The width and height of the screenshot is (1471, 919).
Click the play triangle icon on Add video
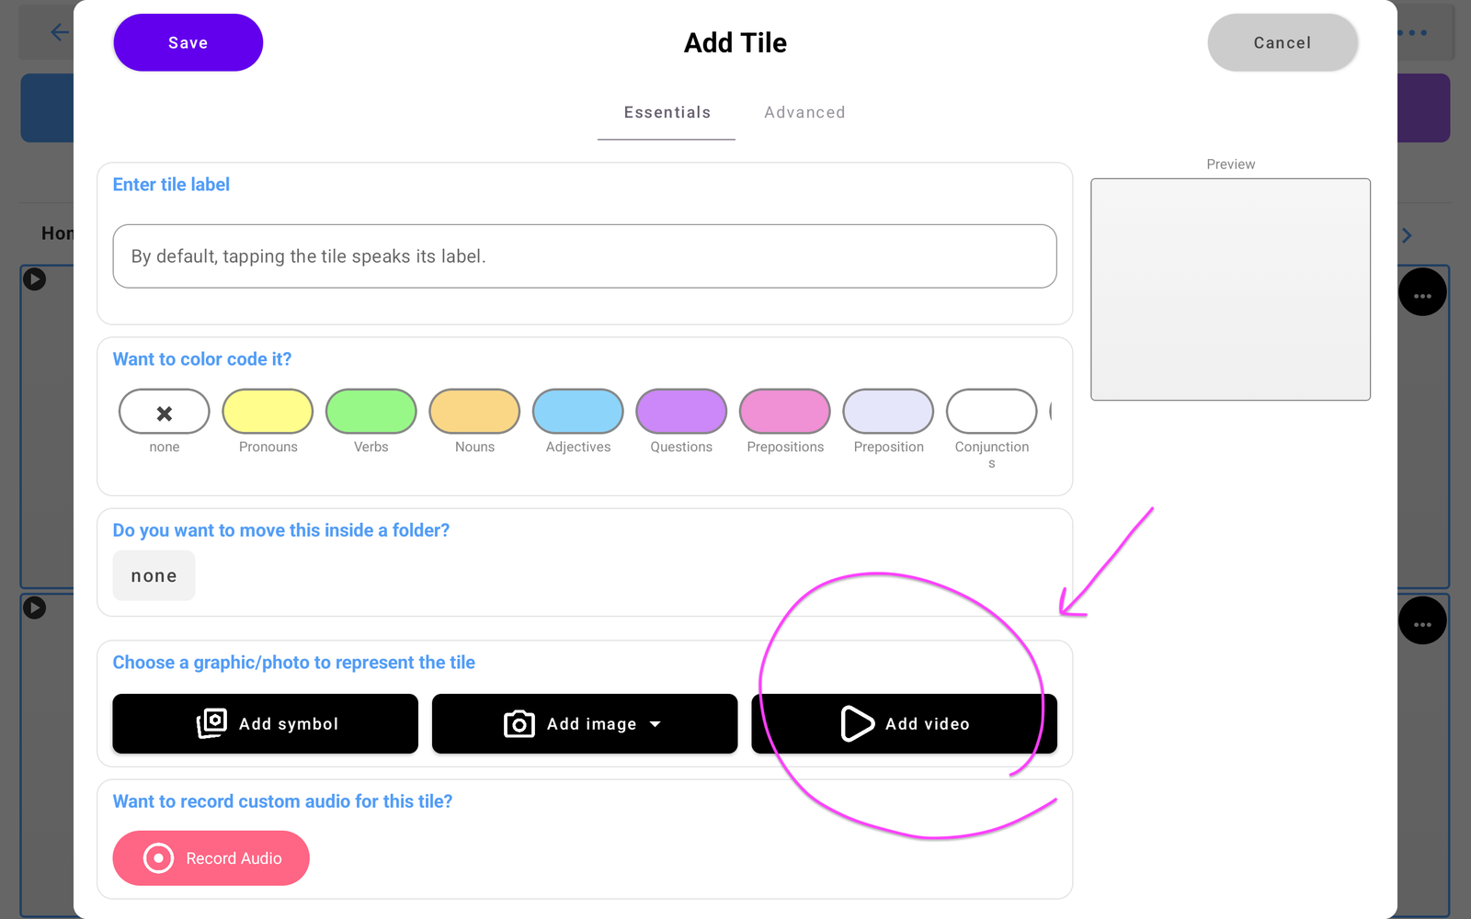[x=857, y=723]
